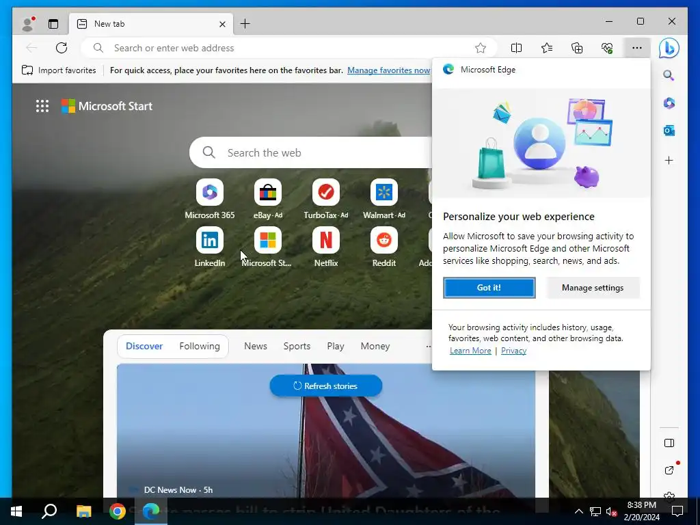
Task: Open the Reddit quick link
Action: point(384,247)
